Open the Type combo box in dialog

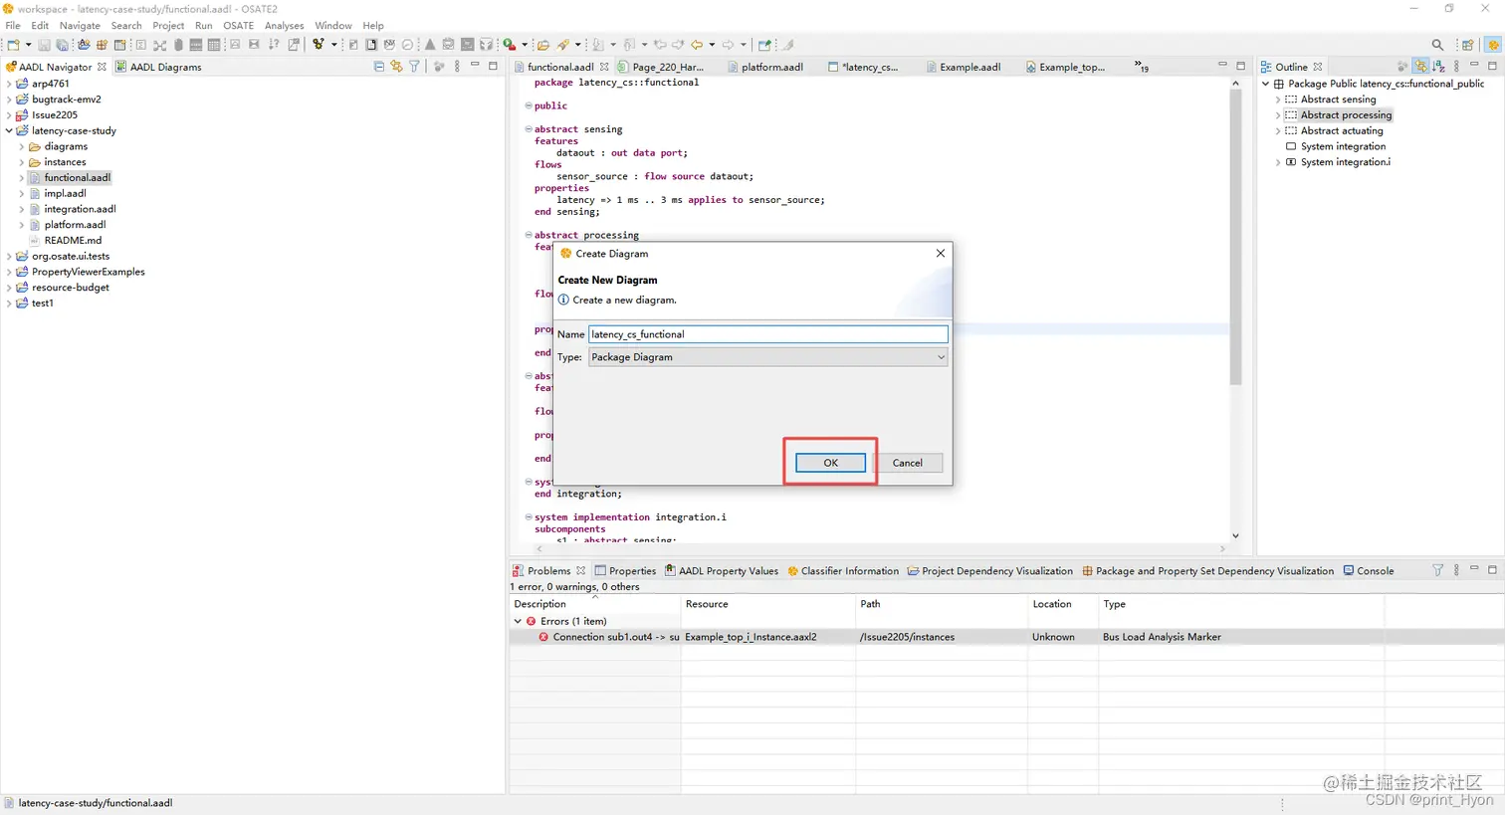(x=767, y=357)
